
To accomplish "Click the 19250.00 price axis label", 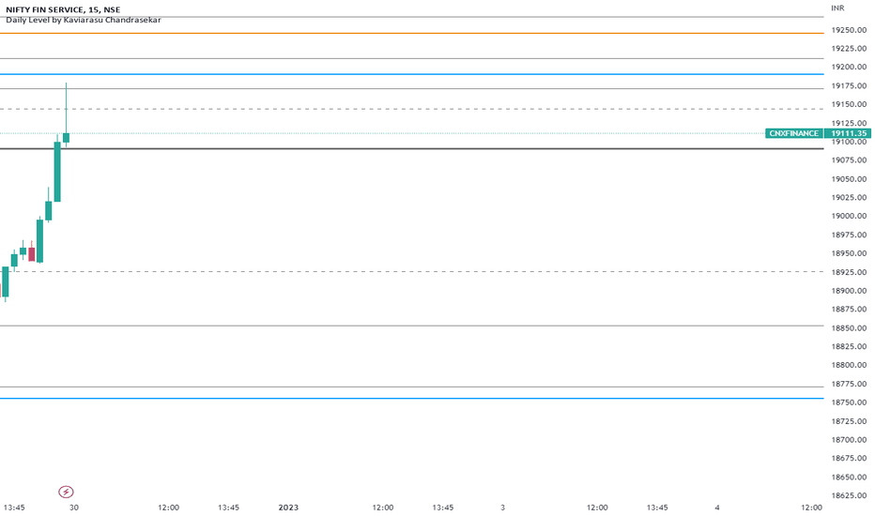I will (x=849, y=30).
